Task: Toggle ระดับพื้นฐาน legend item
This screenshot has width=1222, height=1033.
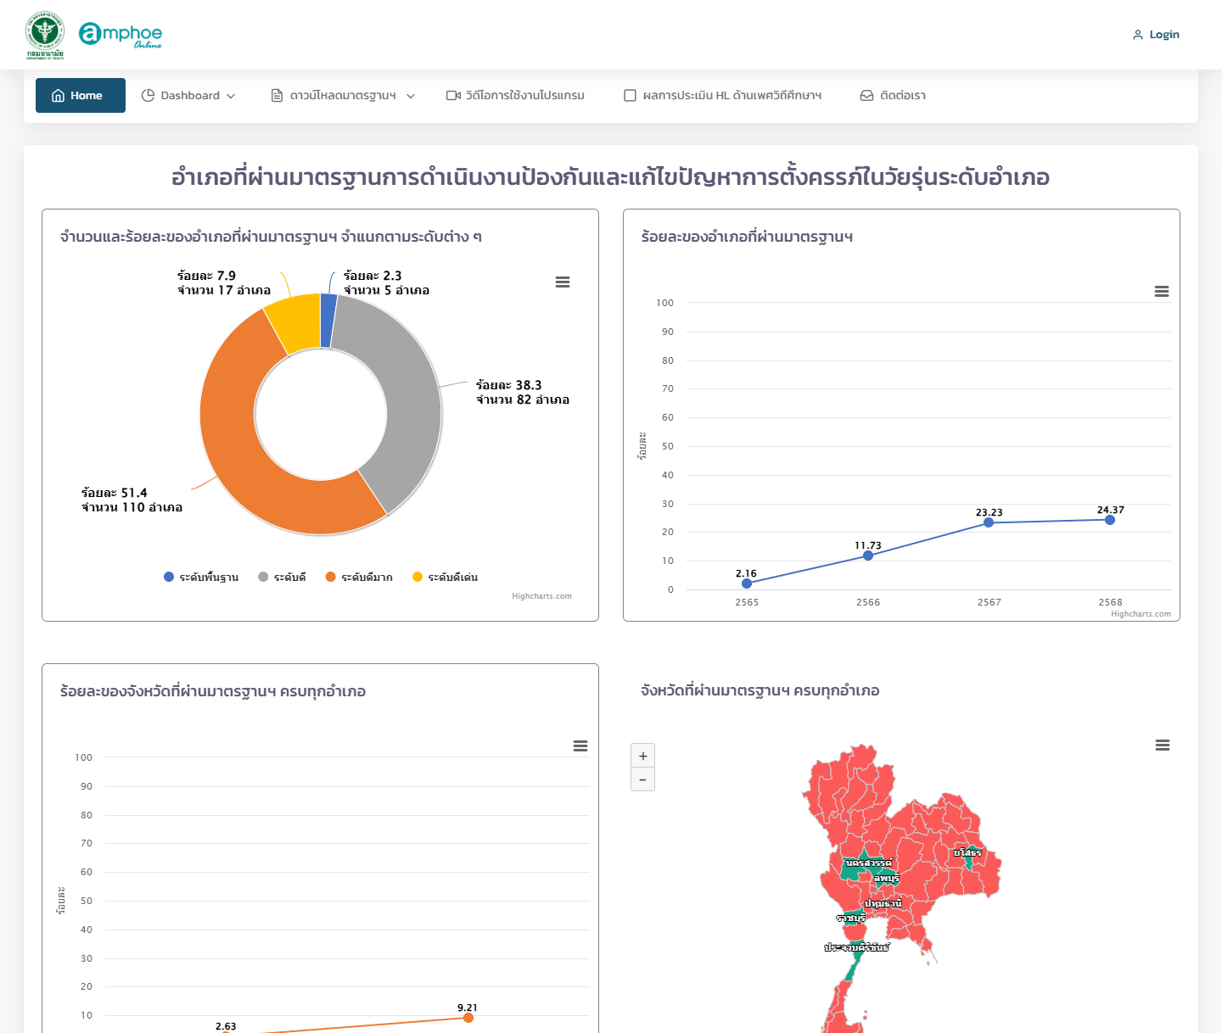Action: click(x=201, y=578)
